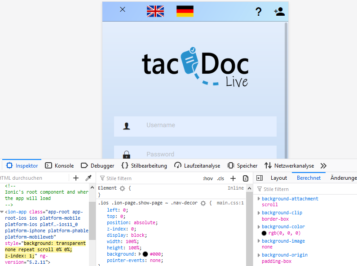Switch language to English via UK flag
357x266 pixels.
click(155, 11)
